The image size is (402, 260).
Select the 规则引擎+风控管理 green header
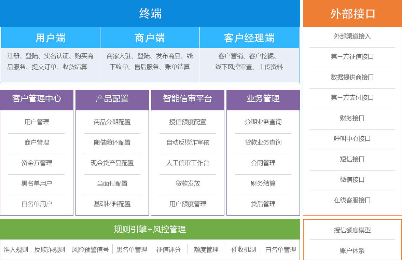[150, 229]
